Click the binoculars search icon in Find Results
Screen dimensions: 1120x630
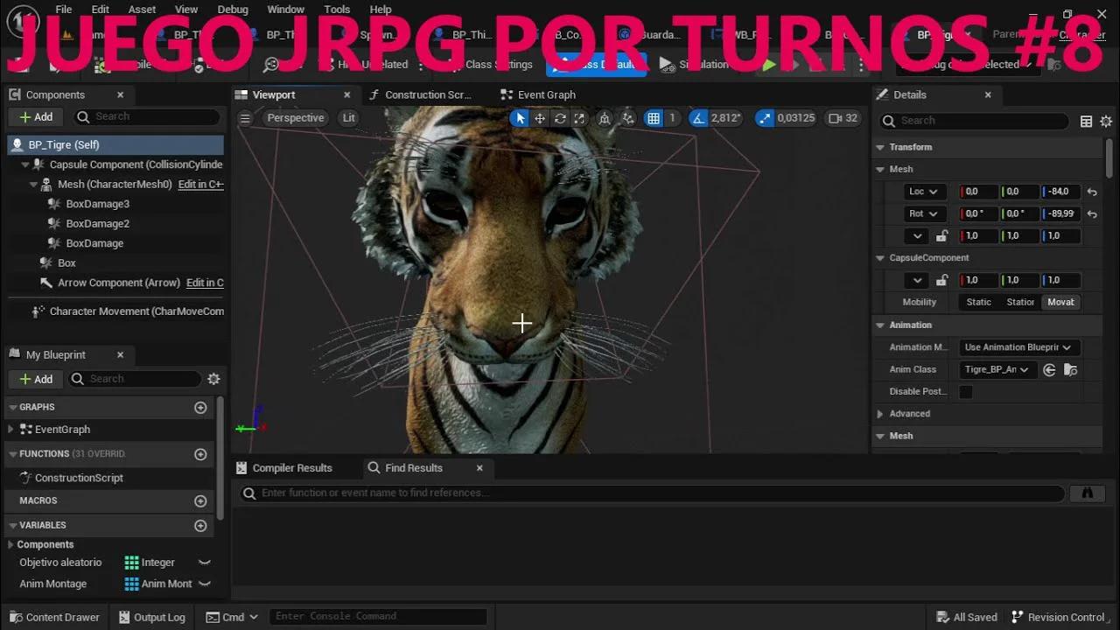coord(1087,493)
